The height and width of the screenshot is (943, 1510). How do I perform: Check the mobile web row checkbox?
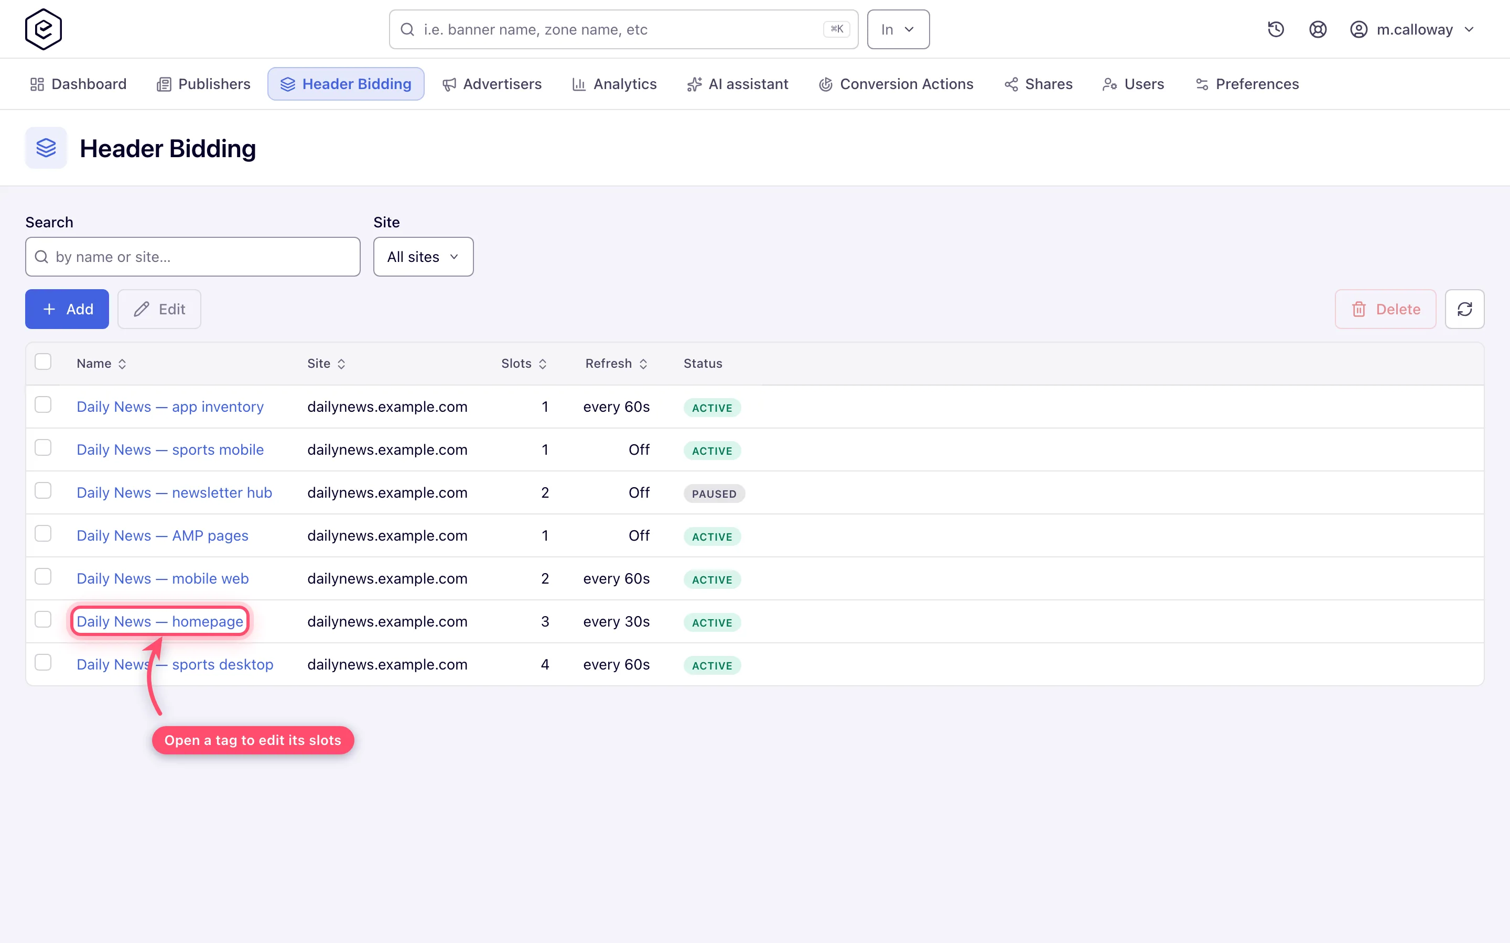43,577
